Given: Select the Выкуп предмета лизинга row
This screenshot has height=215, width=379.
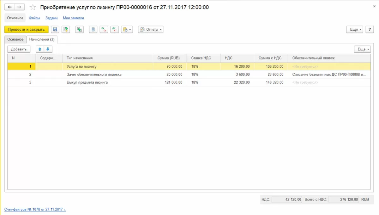Looking at the screenshot, I should pos(189,82).
